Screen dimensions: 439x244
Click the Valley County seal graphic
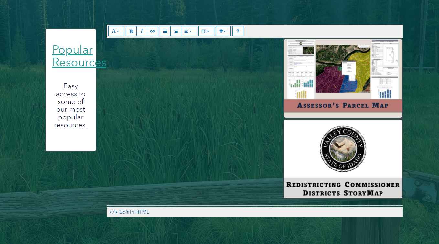pyautogui.click(x=343, y=148)
